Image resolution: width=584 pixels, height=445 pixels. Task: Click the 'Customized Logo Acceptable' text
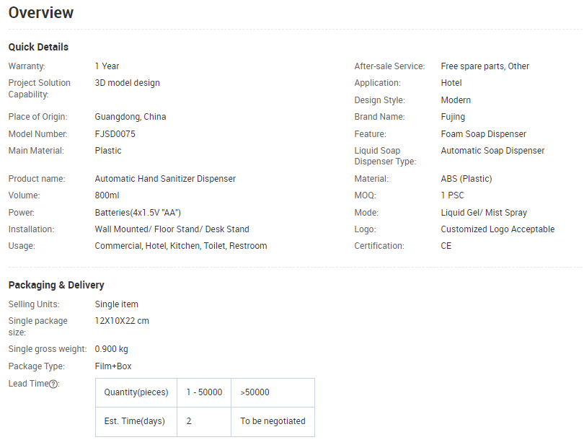tap(497, 229)
